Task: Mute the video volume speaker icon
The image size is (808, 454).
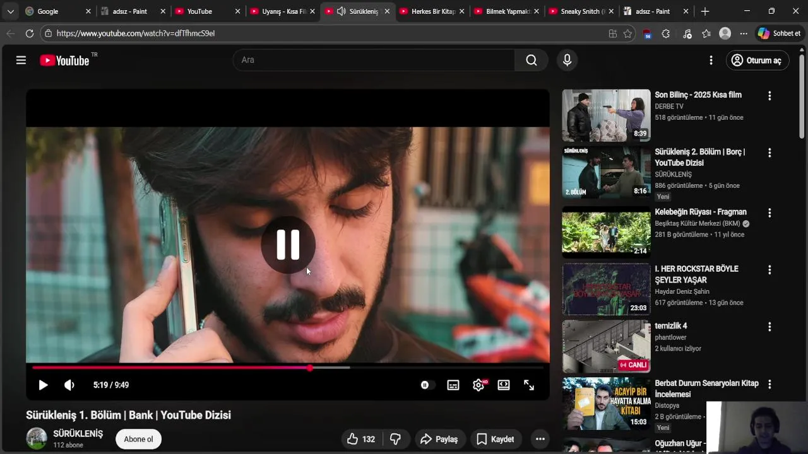Action: pos(69,385)
